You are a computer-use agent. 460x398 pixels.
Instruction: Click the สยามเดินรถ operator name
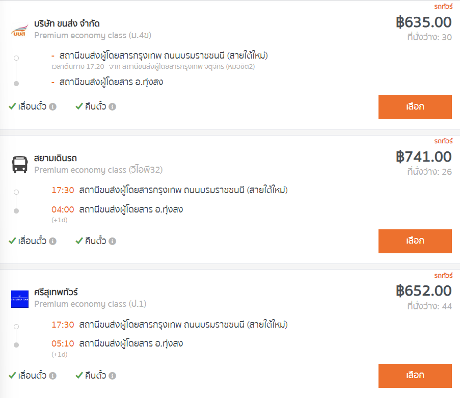point(56,158)
